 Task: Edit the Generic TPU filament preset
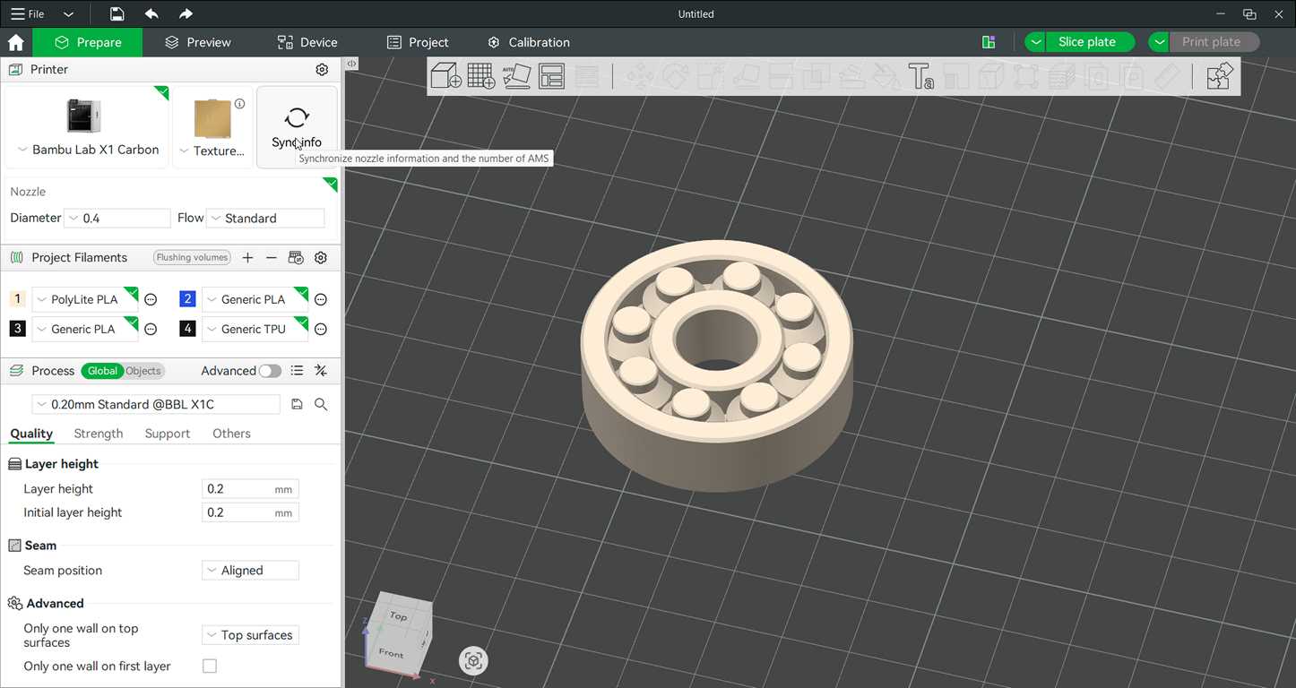point(321,329)
